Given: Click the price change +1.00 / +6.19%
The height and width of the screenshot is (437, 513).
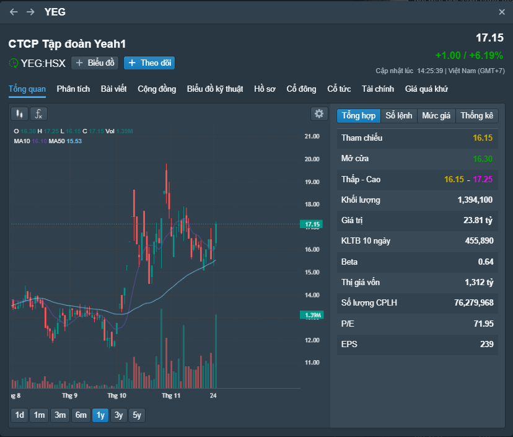Looking at the screenshot, I should (x=469, y=55).
